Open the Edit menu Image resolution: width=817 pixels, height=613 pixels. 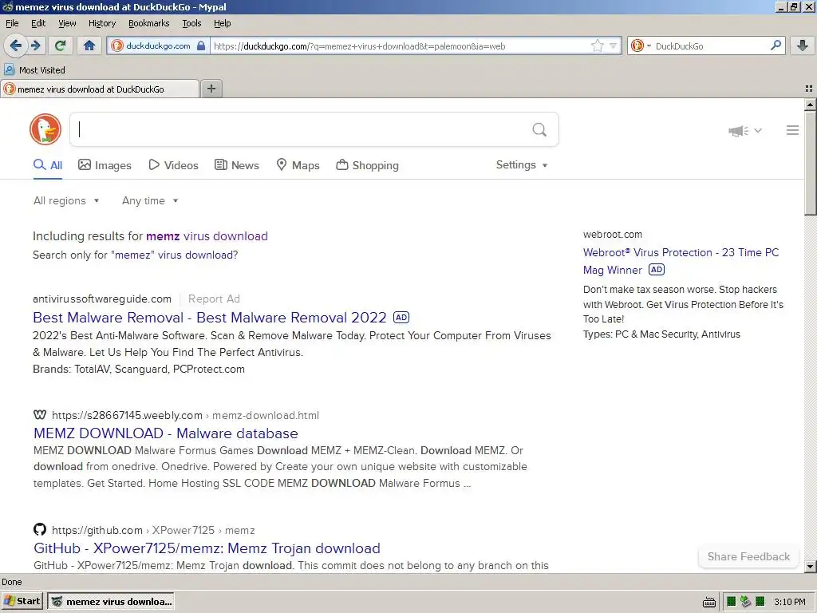[x=38, y=23]
